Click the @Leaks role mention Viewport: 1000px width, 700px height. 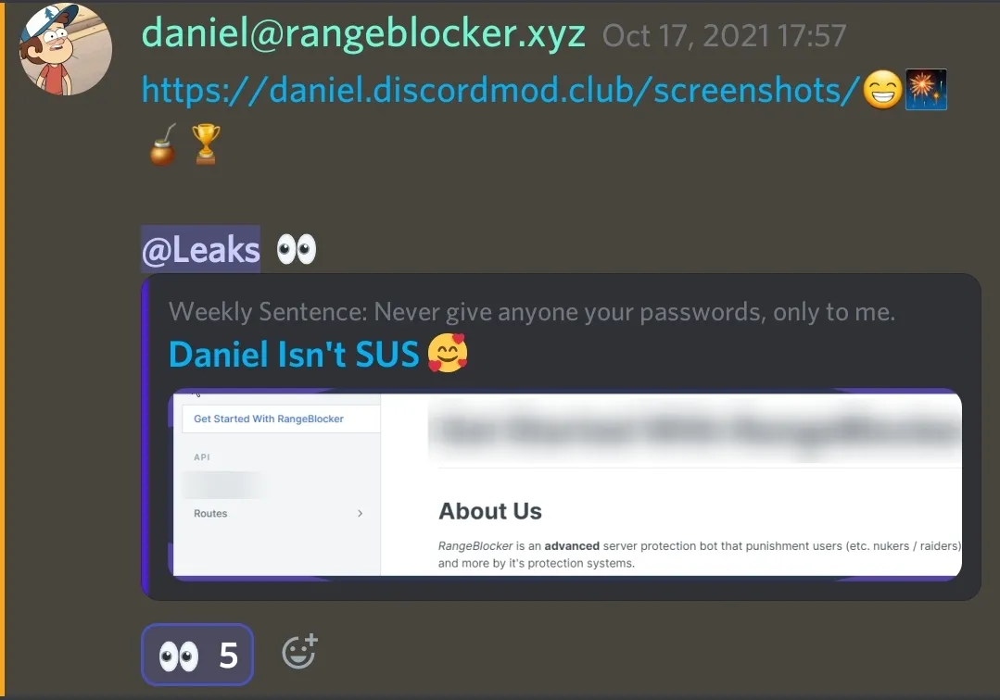click(201, 249)
